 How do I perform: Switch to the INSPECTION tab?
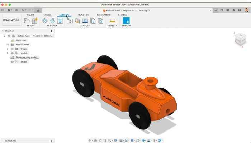coord(83,15)
